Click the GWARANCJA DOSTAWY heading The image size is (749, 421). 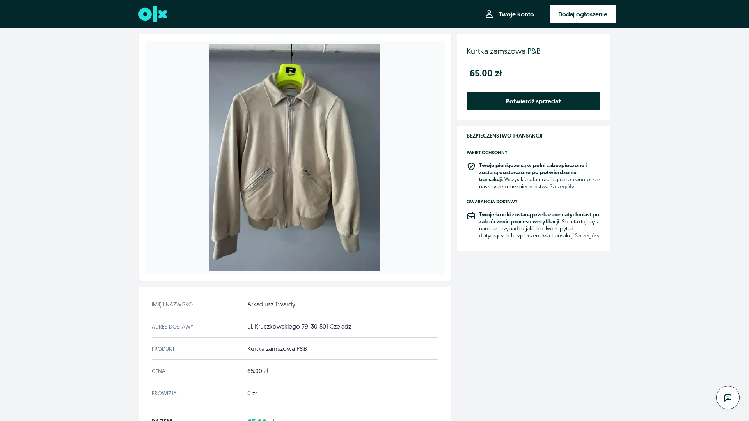tap(492, 202)
